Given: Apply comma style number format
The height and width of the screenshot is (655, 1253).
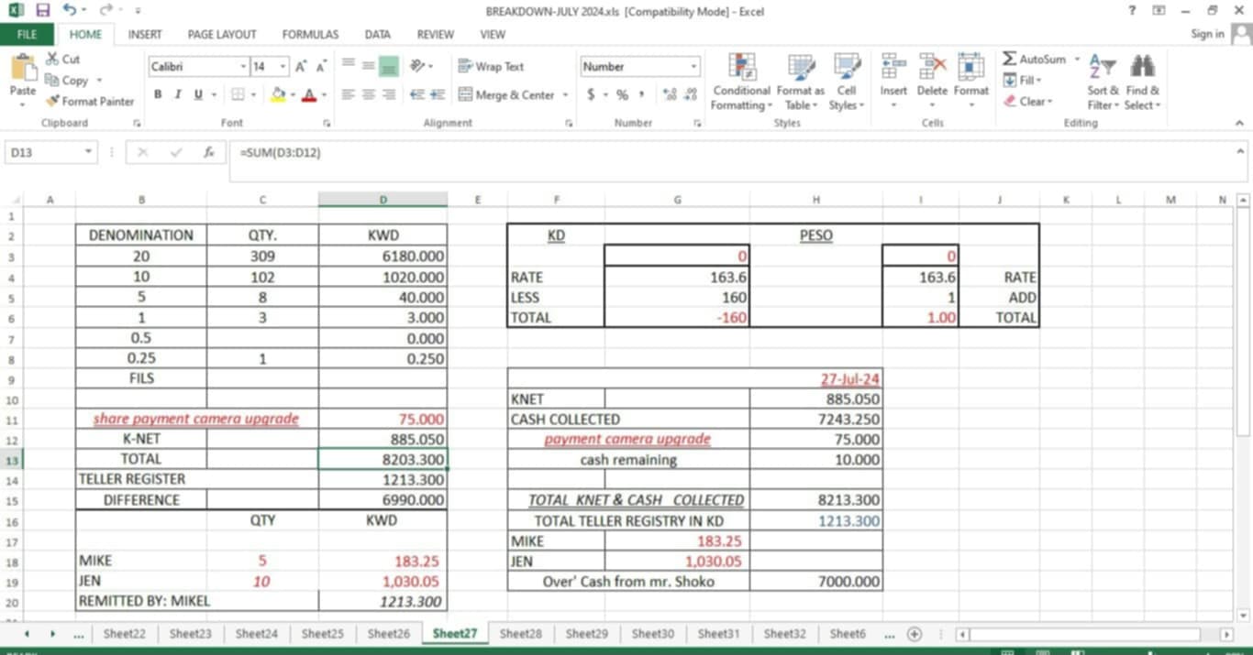Looking at the screenshot, I should click(x=642, y=94).
